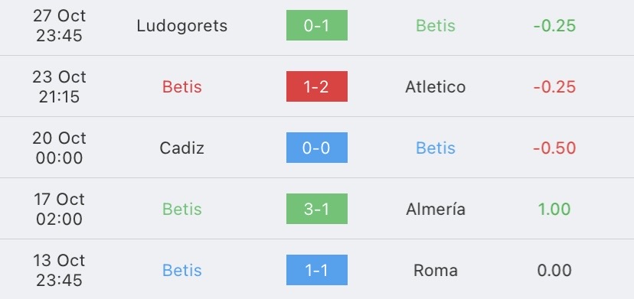This screenshot has height=299, width=634.
Task: Select Atletico team name
Action: [x=436, y=87]
